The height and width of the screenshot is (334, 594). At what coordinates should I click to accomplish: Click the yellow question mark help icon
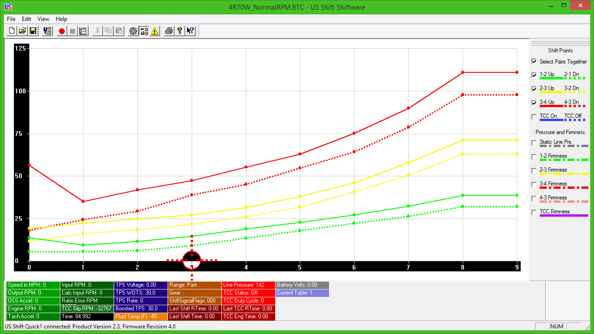tap(180, 31)
